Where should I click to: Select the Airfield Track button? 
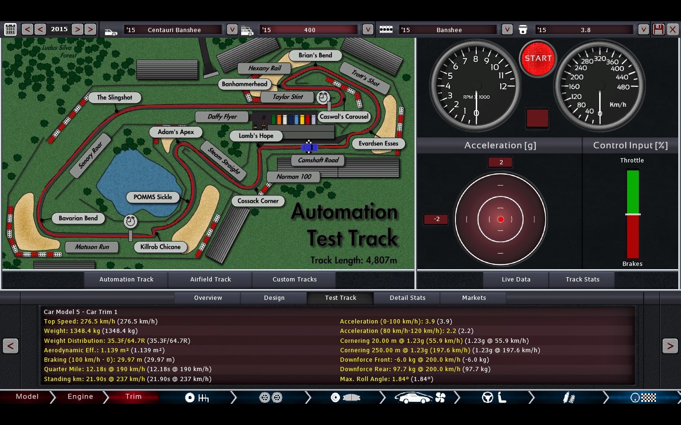click(210, 280)
